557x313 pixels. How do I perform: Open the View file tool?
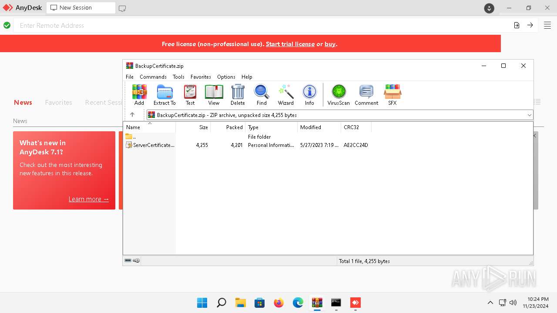(214, 95)
